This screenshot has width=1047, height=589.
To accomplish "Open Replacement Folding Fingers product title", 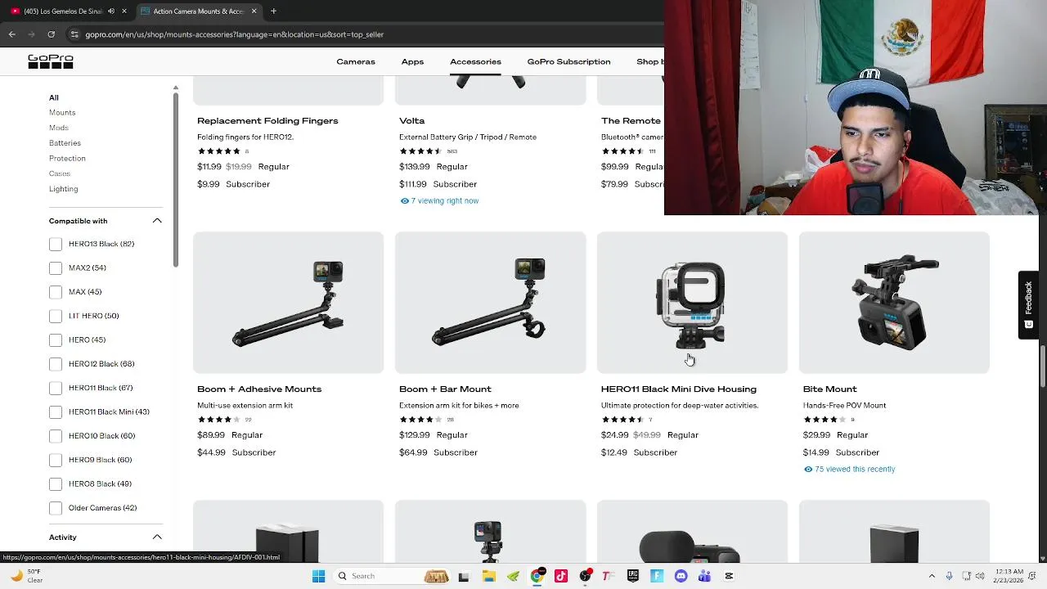I will [267, 121].
